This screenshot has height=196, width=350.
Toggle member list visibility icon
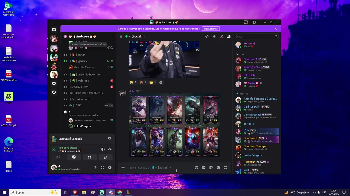coord(229,36)
